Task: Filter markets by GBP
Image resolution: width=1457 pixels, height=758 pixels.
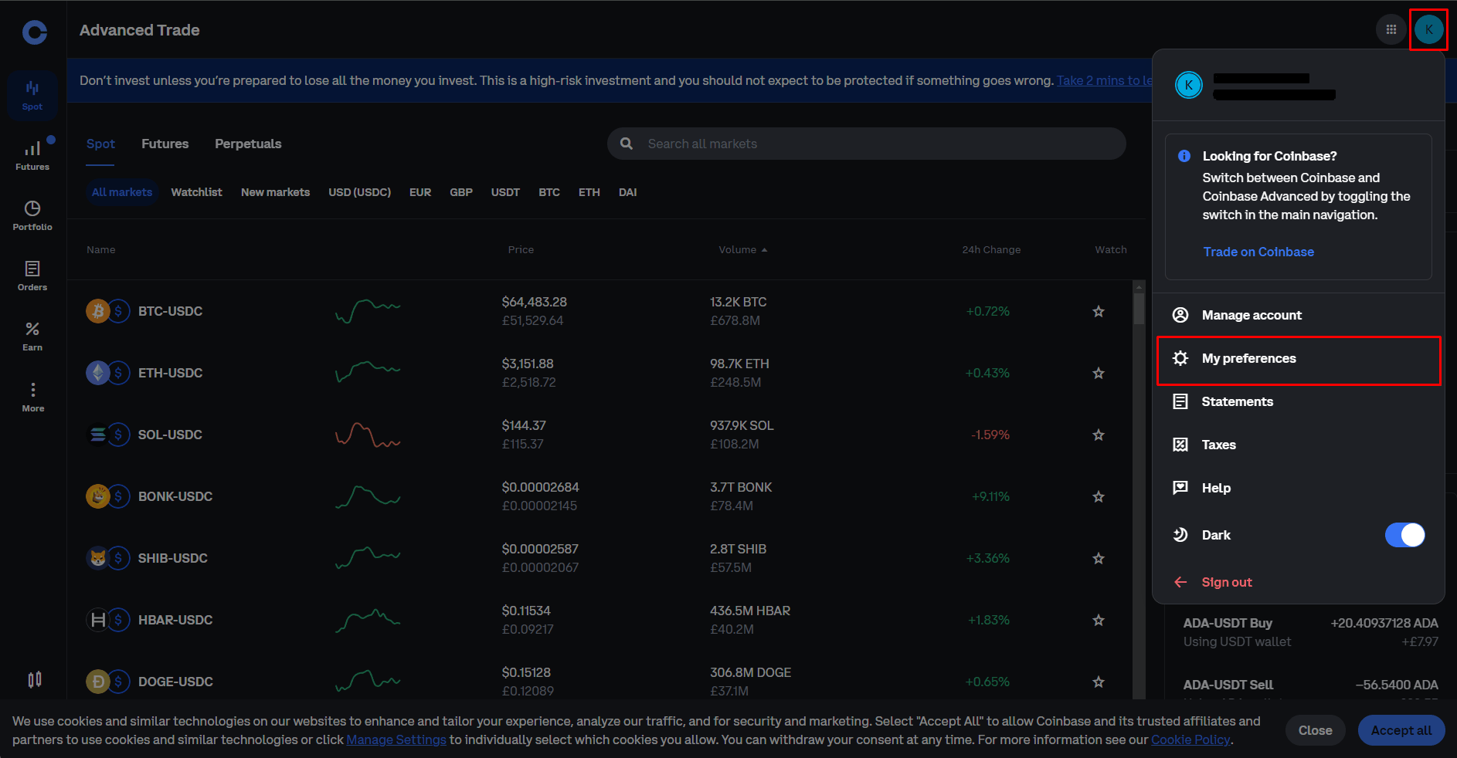Action: (461, 192)
